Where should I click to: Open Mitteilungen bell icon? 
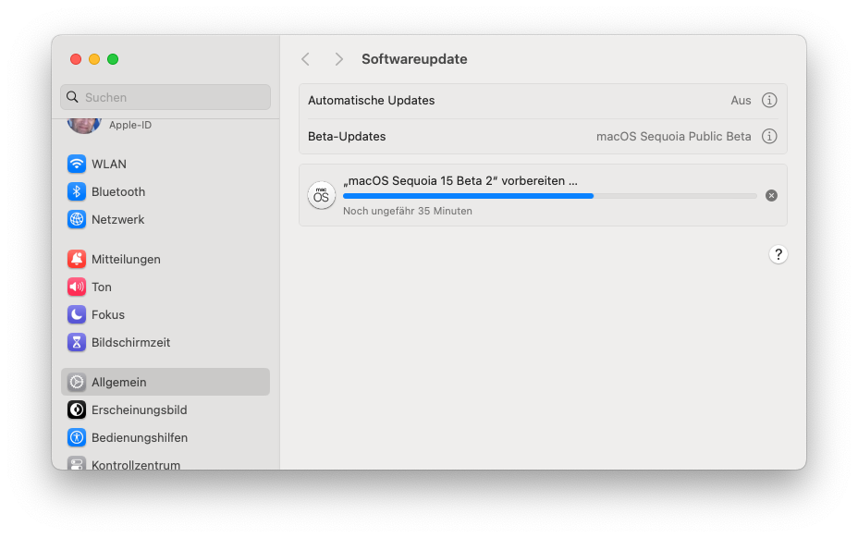tap(77, 259)
